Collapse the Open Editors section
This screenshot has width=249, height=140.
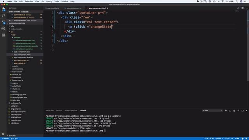(14, 12)
